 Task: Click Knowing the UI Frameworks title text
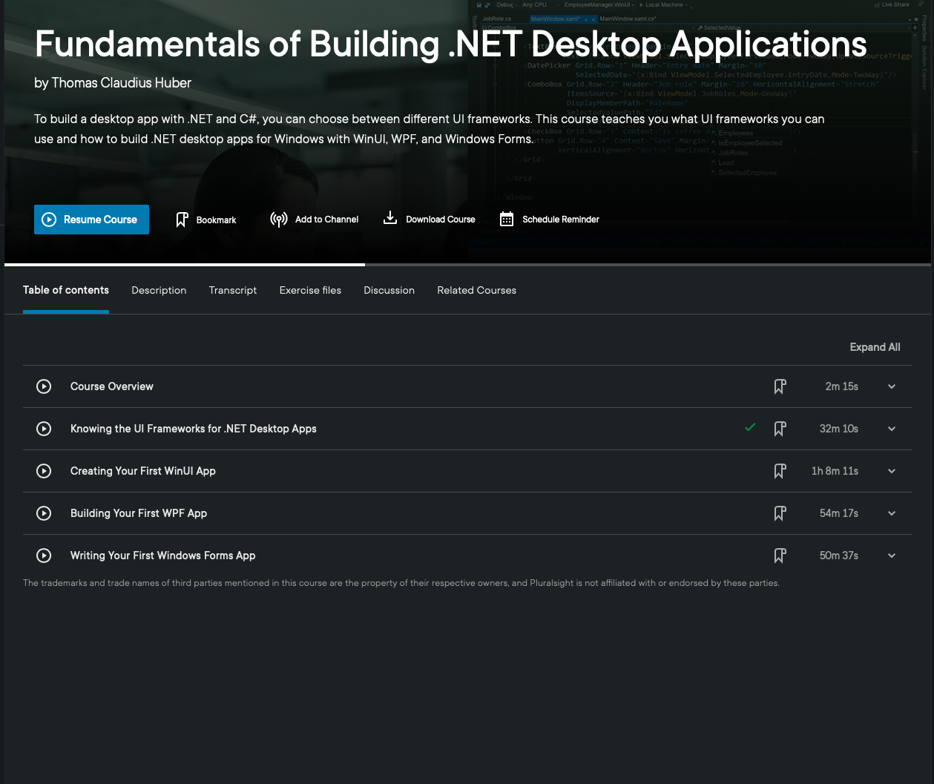194,429
